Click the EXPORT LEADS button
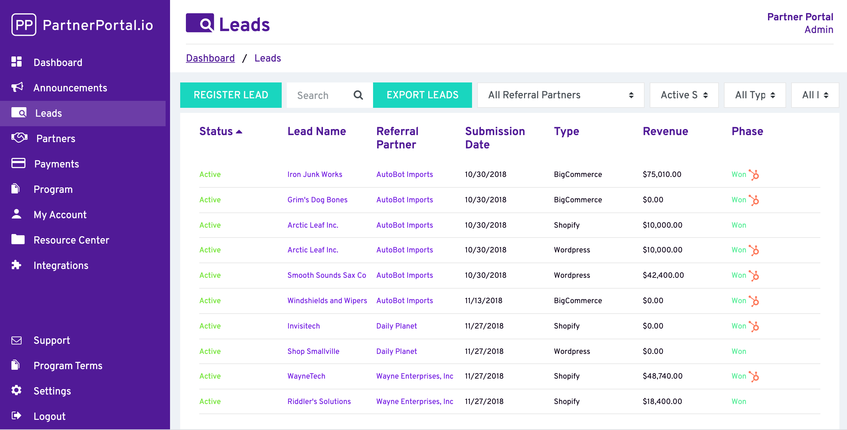This screenshot has width=847, height=430. 422,95
